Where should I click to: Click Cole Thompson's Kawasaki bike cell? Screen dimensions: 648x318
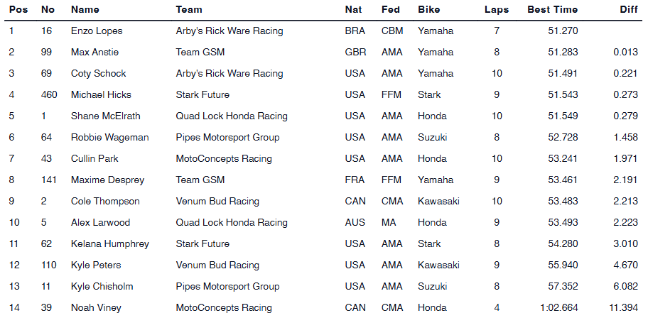[x=438, y=202]
